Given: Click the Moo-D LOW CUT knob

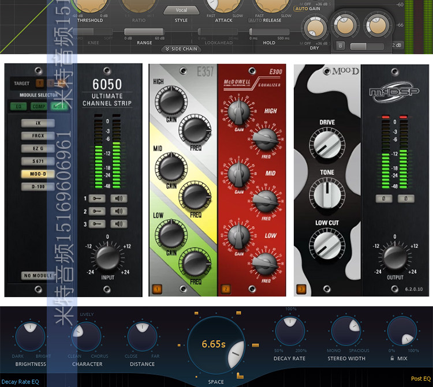Looking at the screenshot, I should tap(327, 246).
